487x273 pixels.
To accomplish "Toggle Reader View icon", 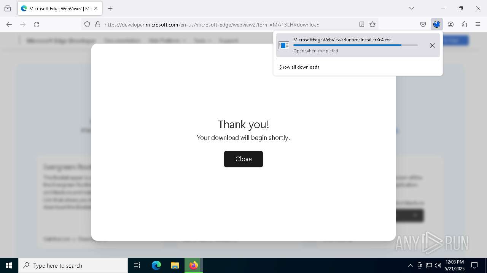I will tap(362, 24).
